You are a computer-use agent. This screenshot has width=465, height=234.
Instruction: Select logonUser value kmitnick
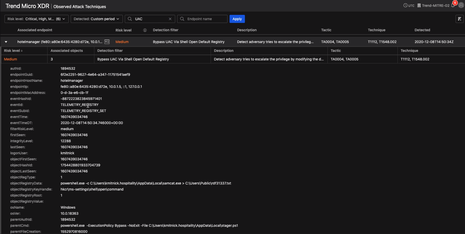pos(67,153)
